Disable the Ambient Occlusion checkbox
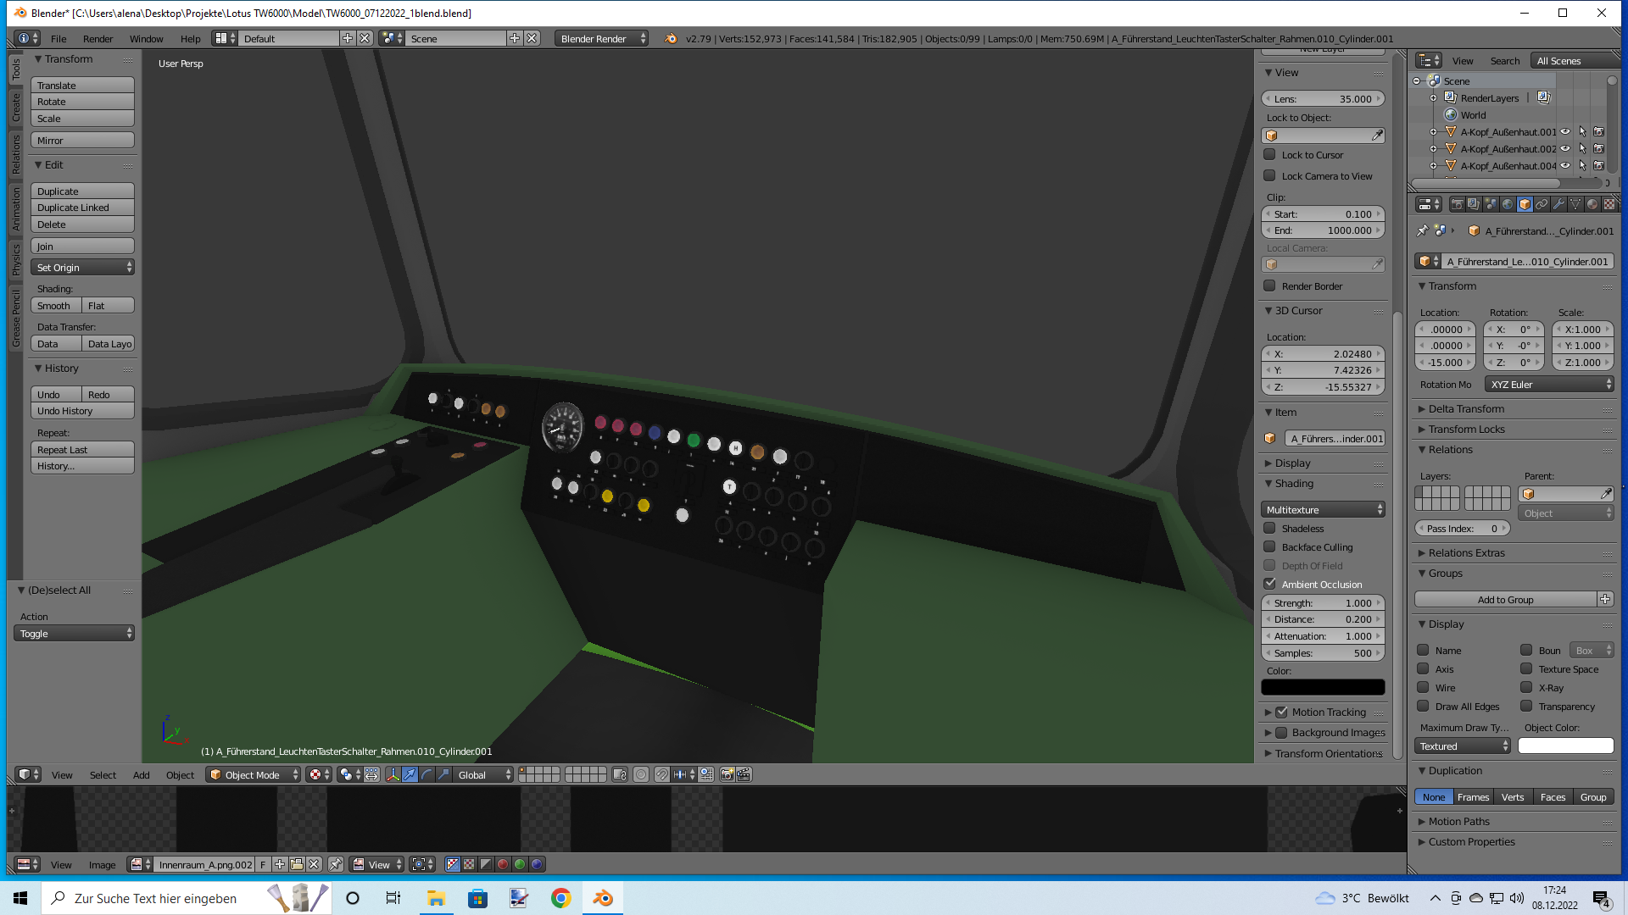Screen dimensions: 1628x915 coord(1269,584)
